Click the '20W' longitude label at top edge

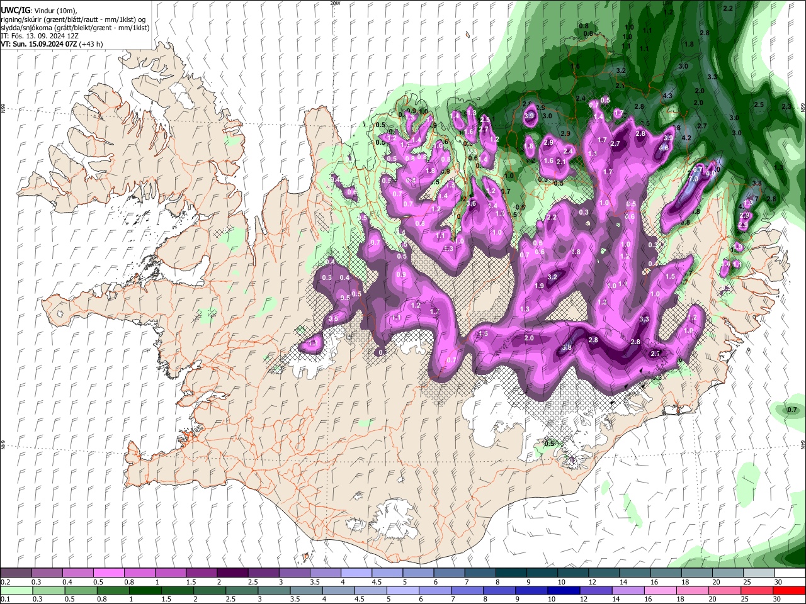[x=334, y=3]
